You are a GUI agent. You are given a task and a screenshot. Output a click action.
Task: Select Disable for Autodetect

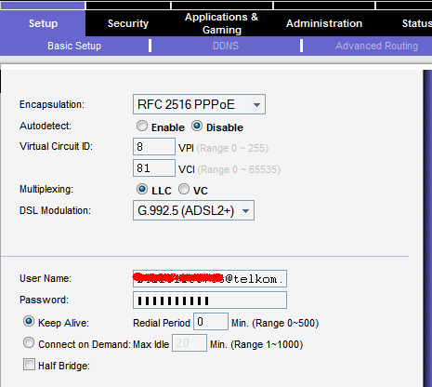pyautogui.click(x=197, y=126)
